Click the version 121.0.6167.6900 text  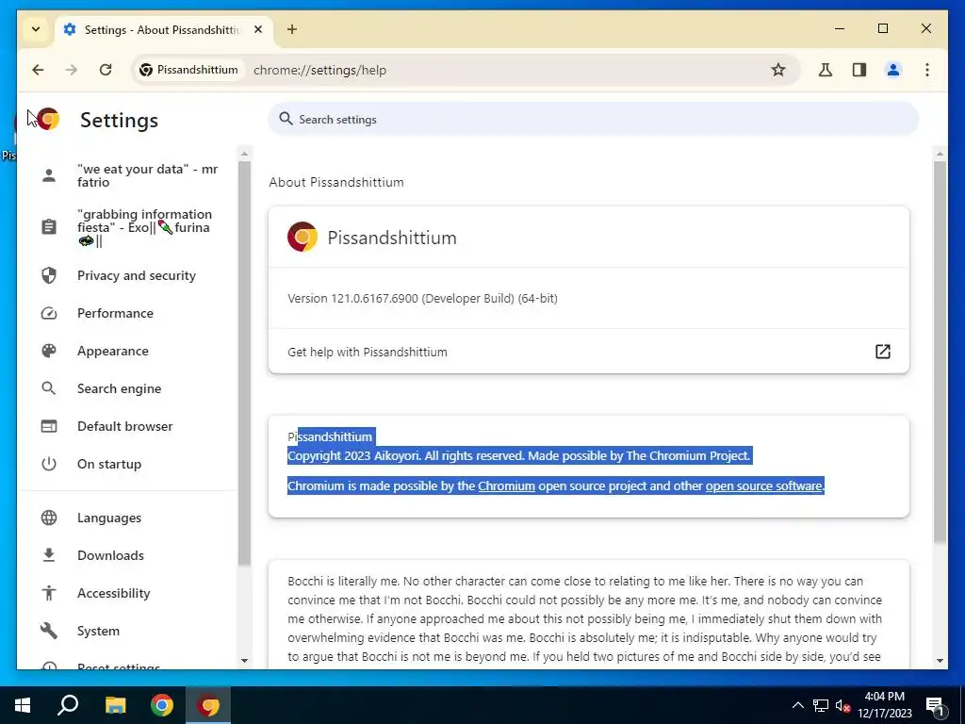pos(422,299)
